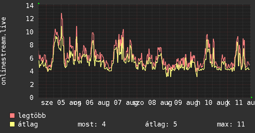Click the green arrow atop y-axis
This screenshot has width=255, height=133.
[39, 3]
